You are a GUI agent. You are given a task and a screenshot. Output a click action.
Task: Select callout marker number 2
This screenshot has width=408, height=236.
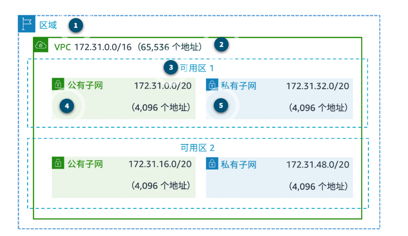pyautogui.click(x=221, y=44)
